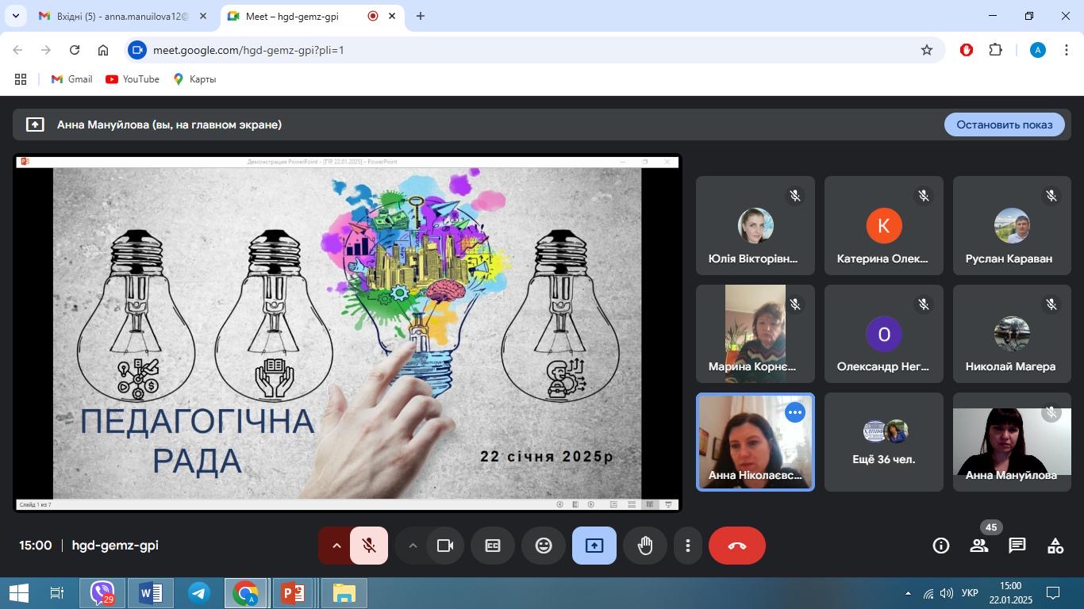
Task: Expand video settings arrow next to camera
Action: 412,546
